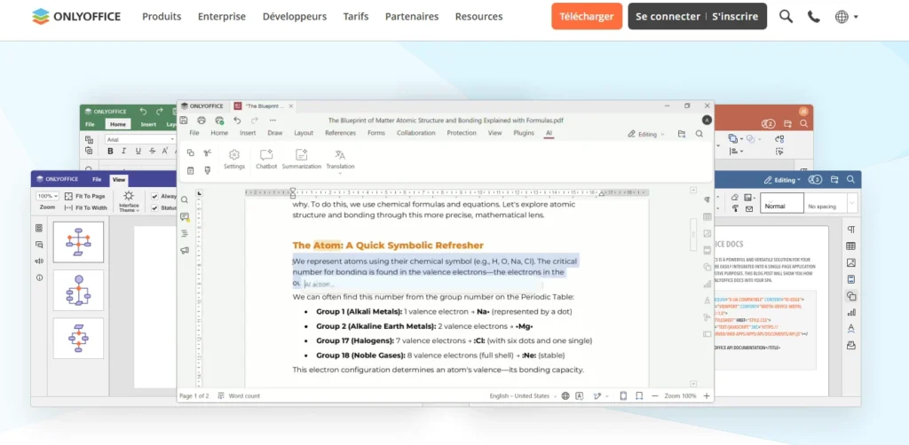Viewport: 909px width, 445px height.
Task: Open the Draw tab
Action: (x=275, y=133)
